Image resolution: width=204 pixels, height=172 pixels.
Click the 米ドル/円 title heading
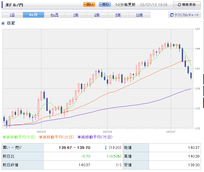(14, 5)
